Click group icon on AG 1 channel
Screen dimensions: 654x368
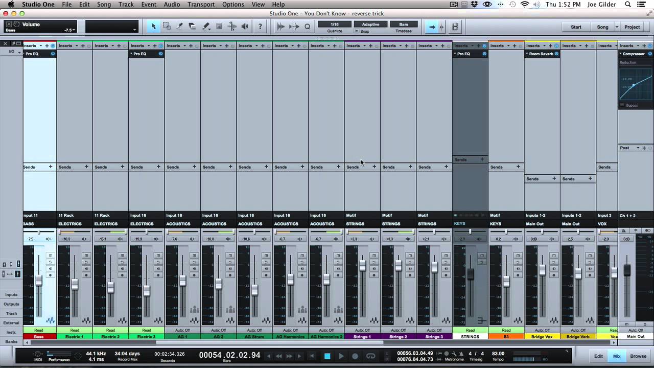(194, 309)
